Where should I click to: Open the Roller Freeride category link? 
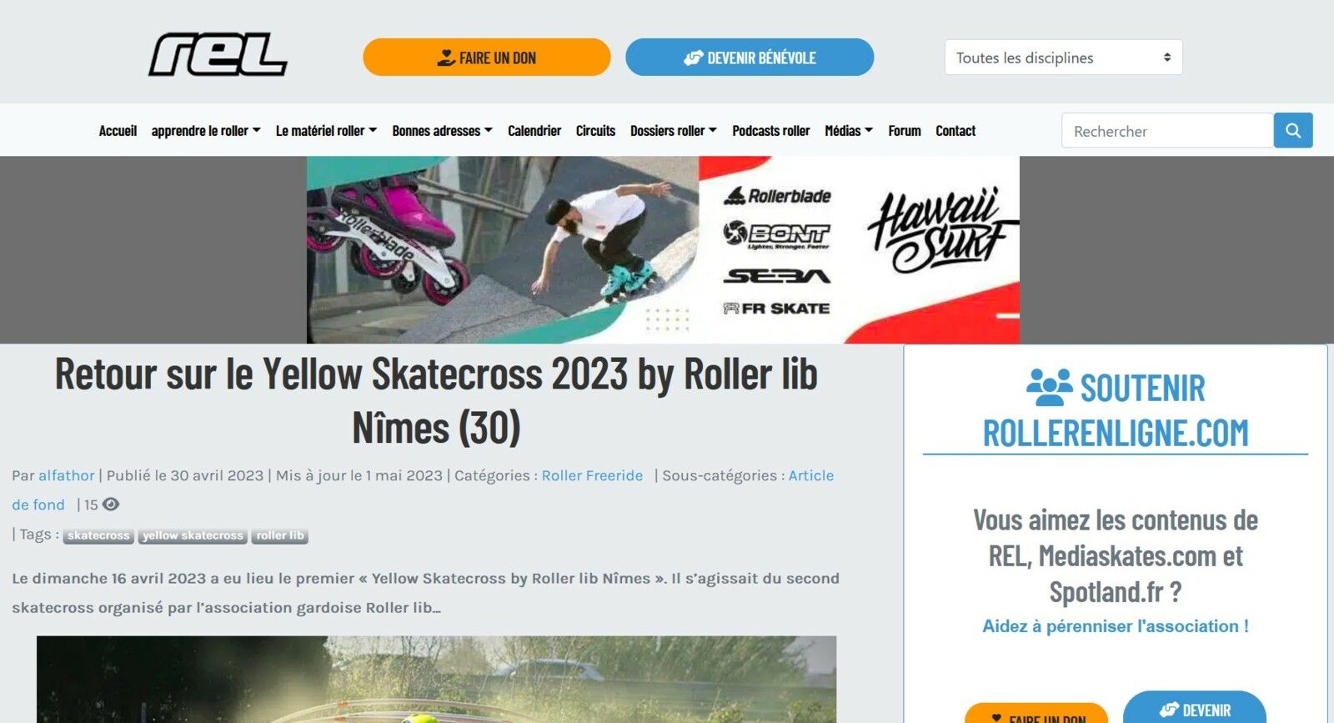[x=592, y=475]
